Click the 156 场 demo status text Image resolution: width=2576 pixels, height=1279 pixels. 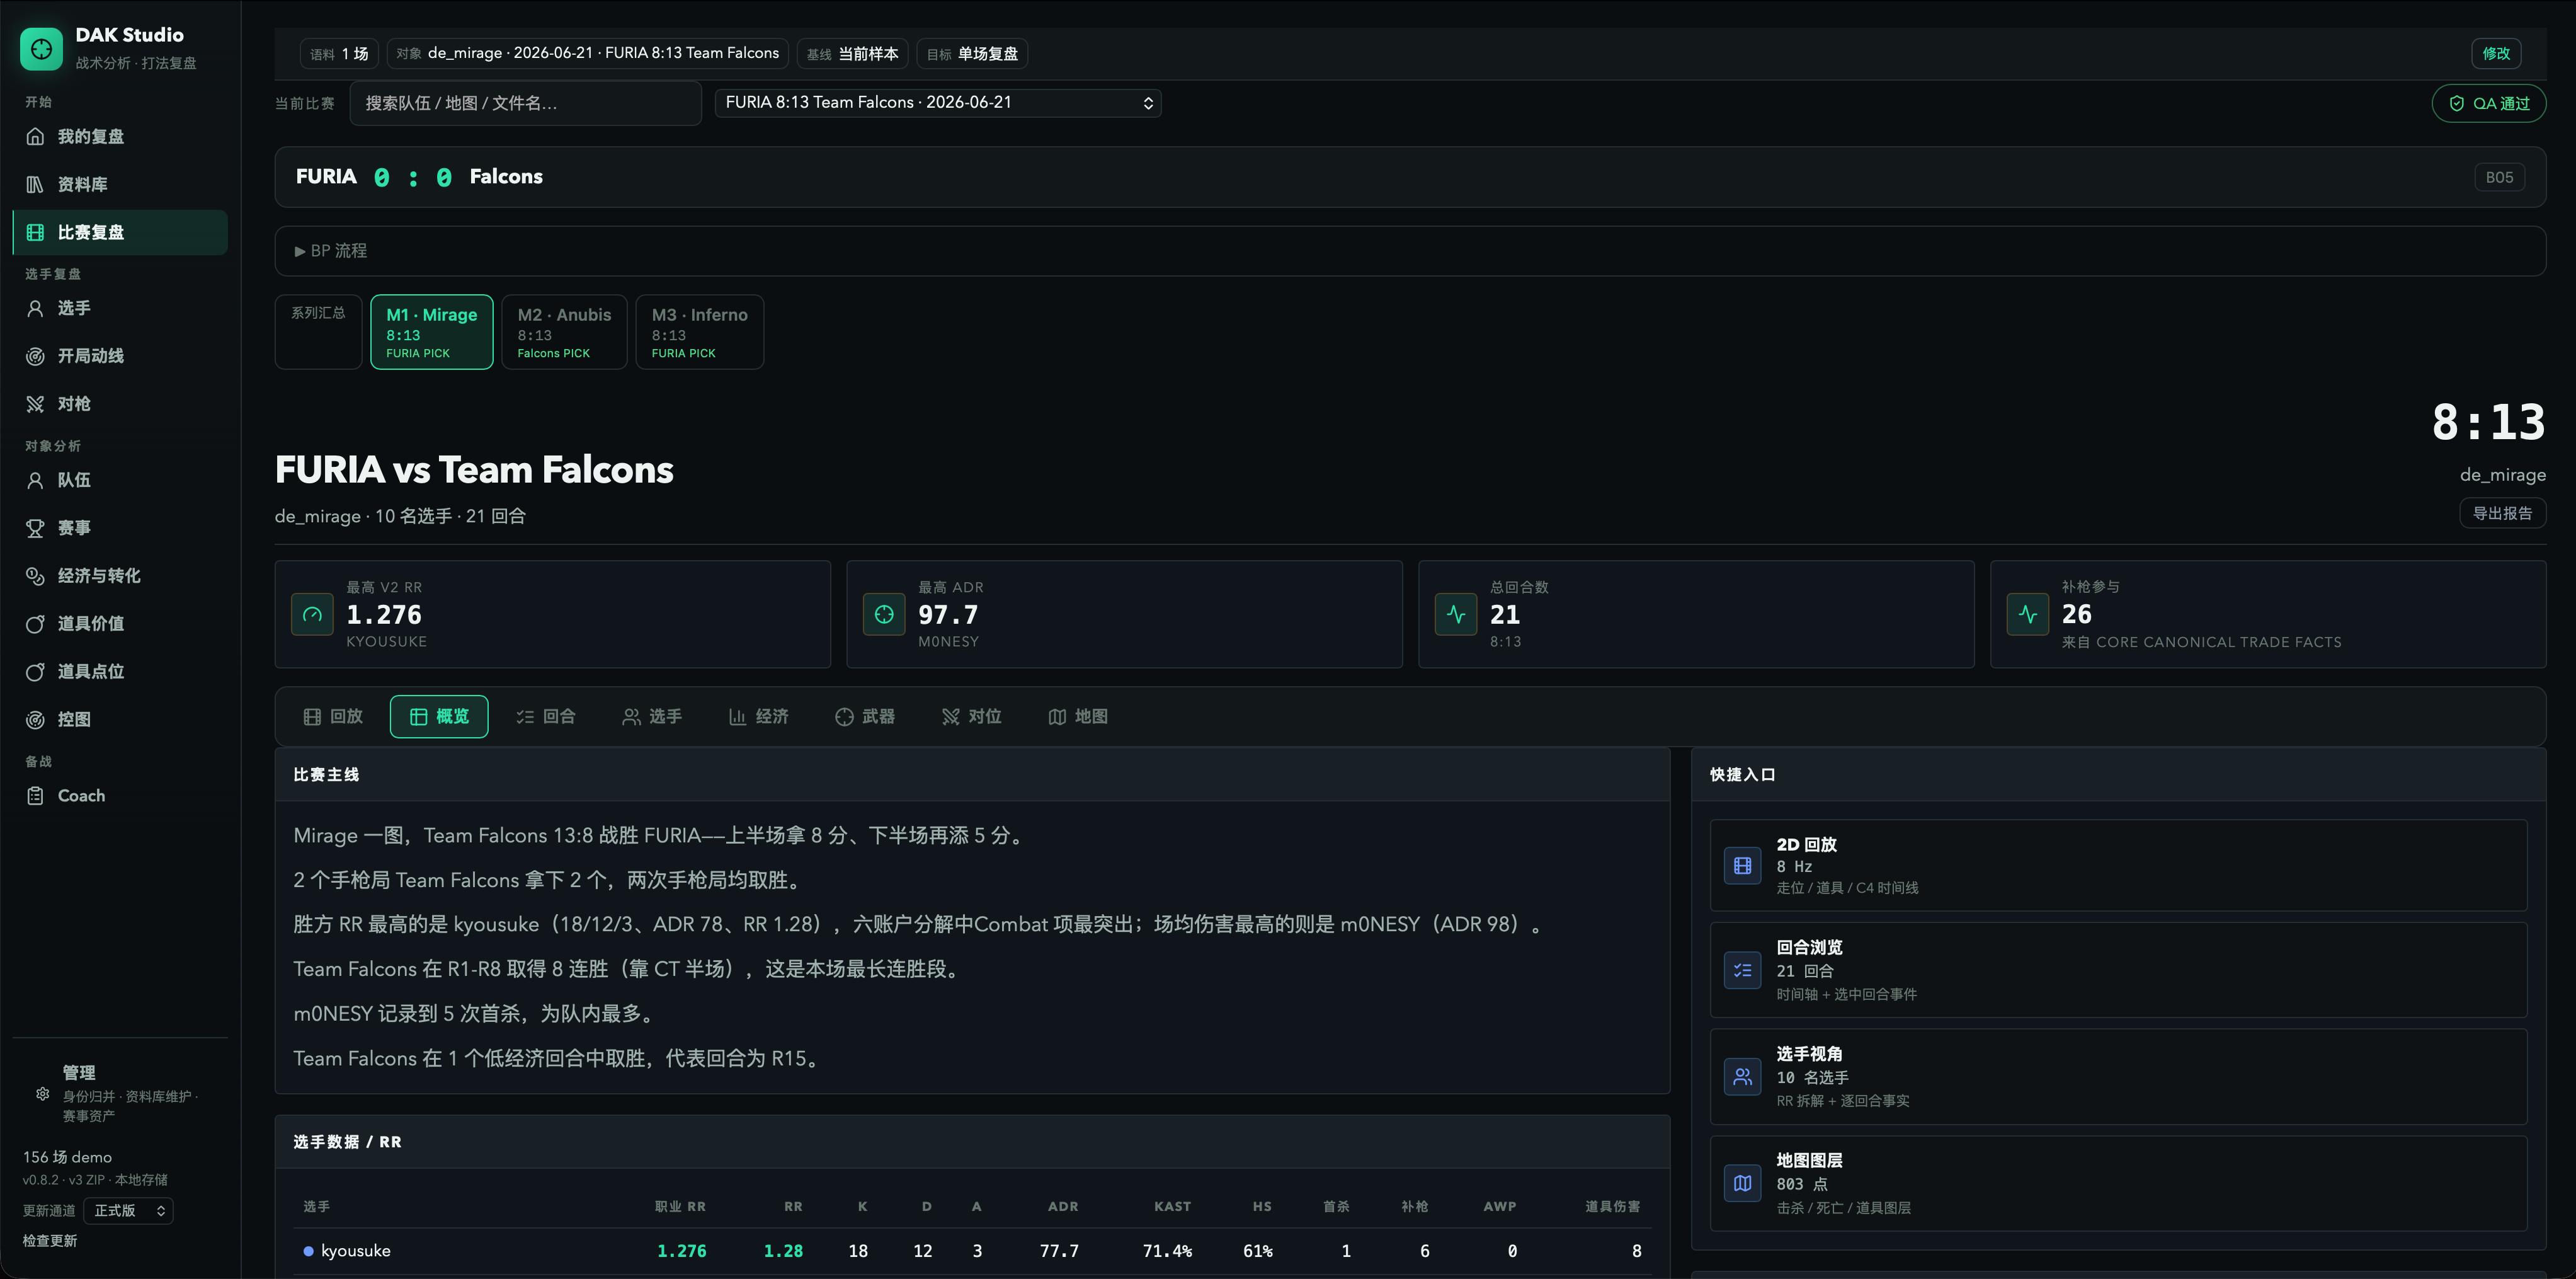point(67,1157)
